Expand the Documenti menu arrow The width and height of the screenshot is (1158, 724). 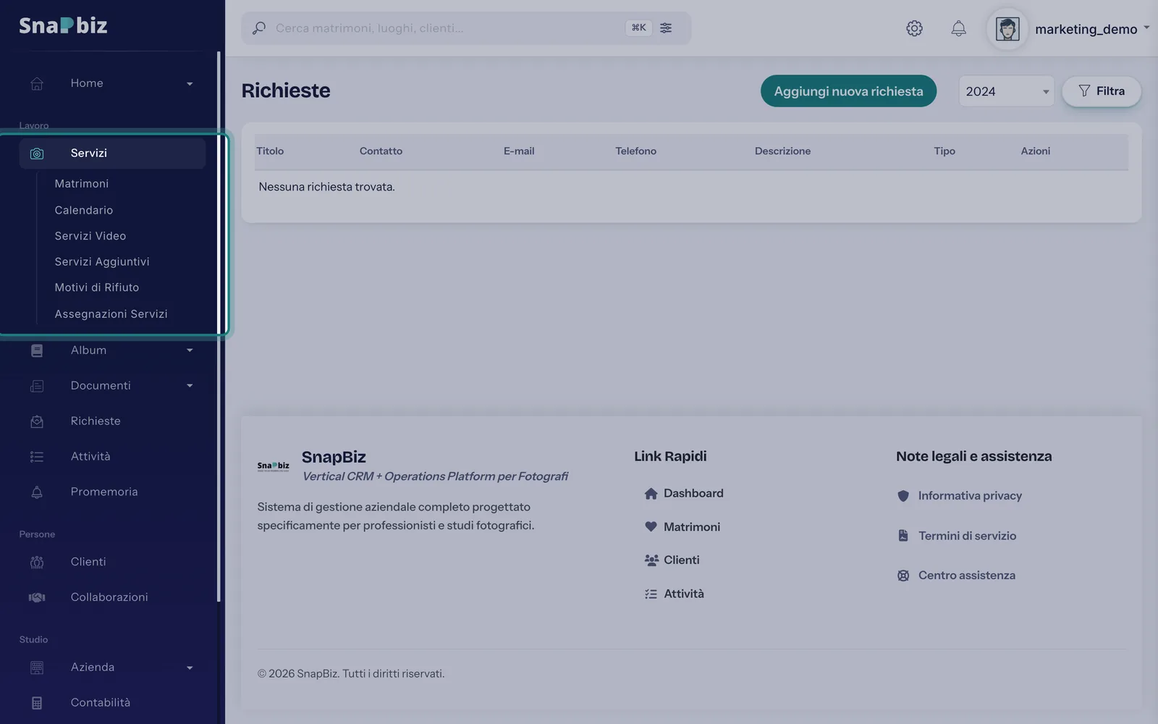190,386
